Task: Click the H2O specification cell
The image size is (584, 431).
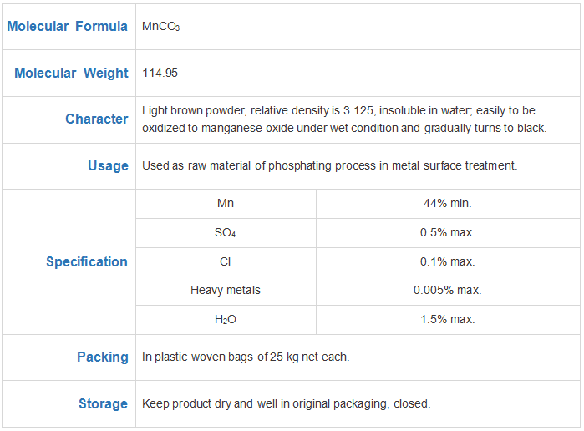Action: point(226,320)
